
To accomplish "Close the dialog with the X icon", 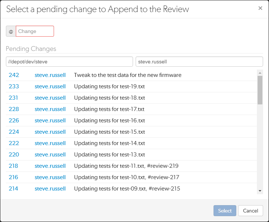I will tap(260, 8).
